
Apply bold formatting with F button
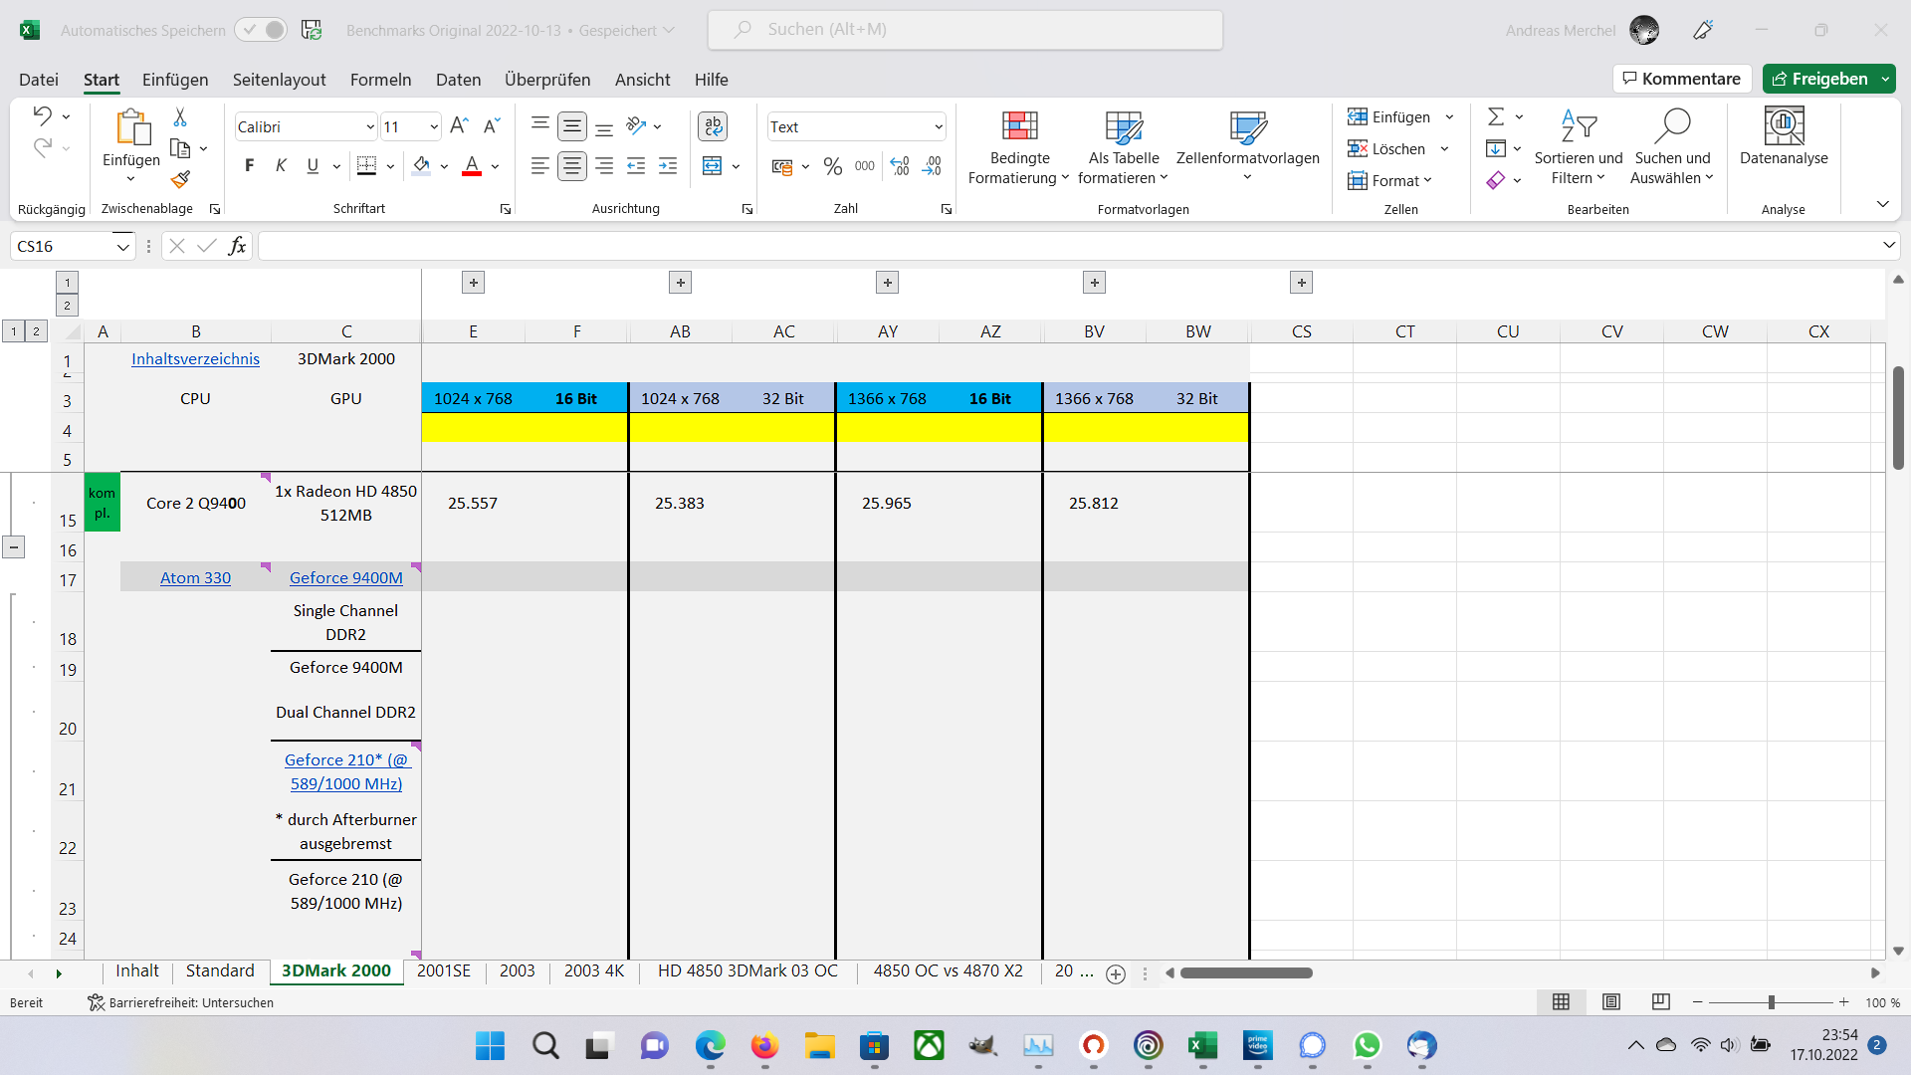tap(249, 166)
